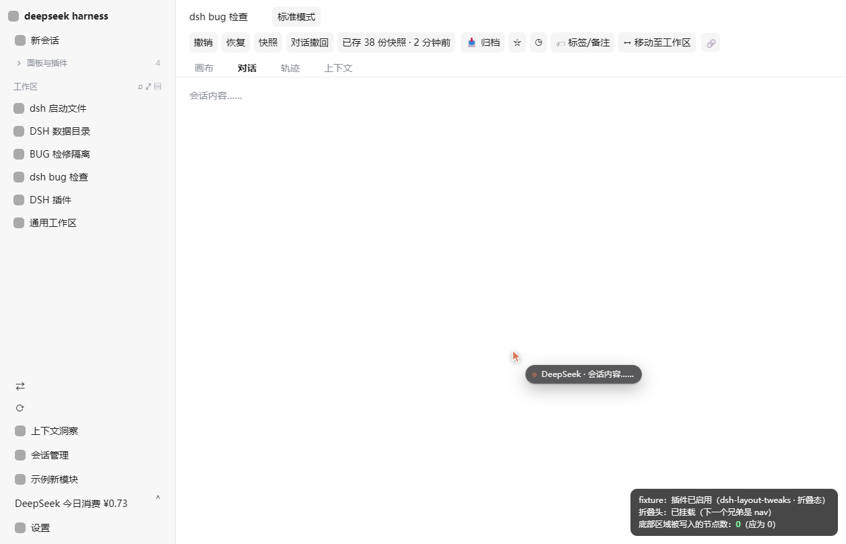Open the dsh 启动文件 workspace

coord(88,108)
